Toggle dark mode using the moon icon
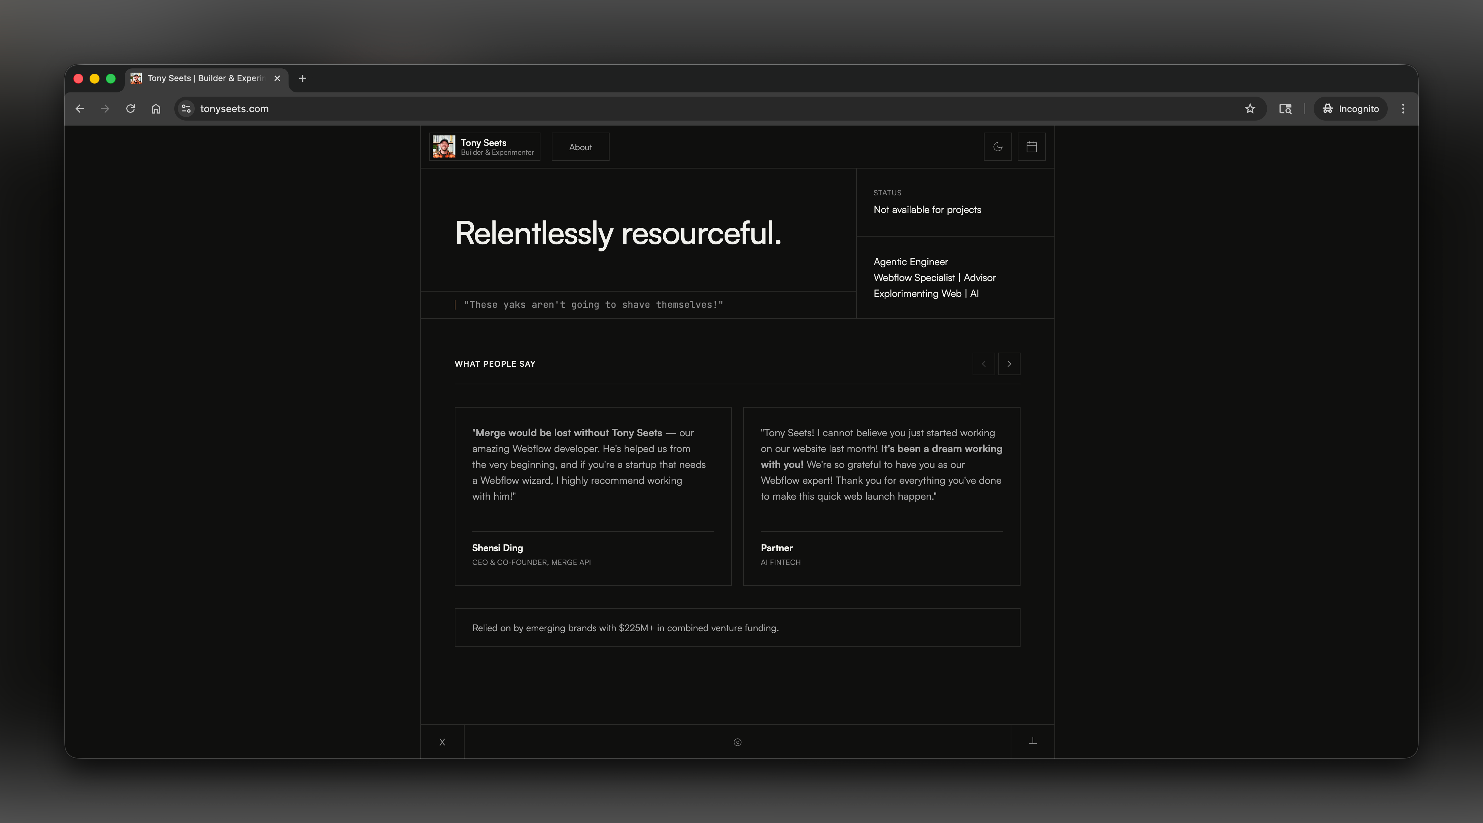Viewport: 1483px width, 823px height. 997,147
